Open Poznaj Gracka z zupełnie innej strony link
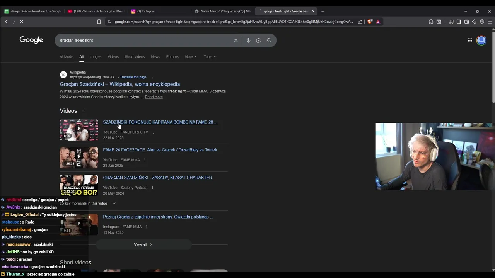 pyautogui.click(x=158, y=217)
